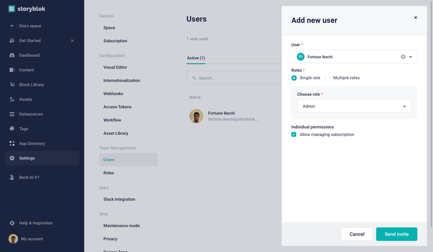Clear the selected user Fortune Ikechi
Screen dimensions: 433x252
pos(403,57)
